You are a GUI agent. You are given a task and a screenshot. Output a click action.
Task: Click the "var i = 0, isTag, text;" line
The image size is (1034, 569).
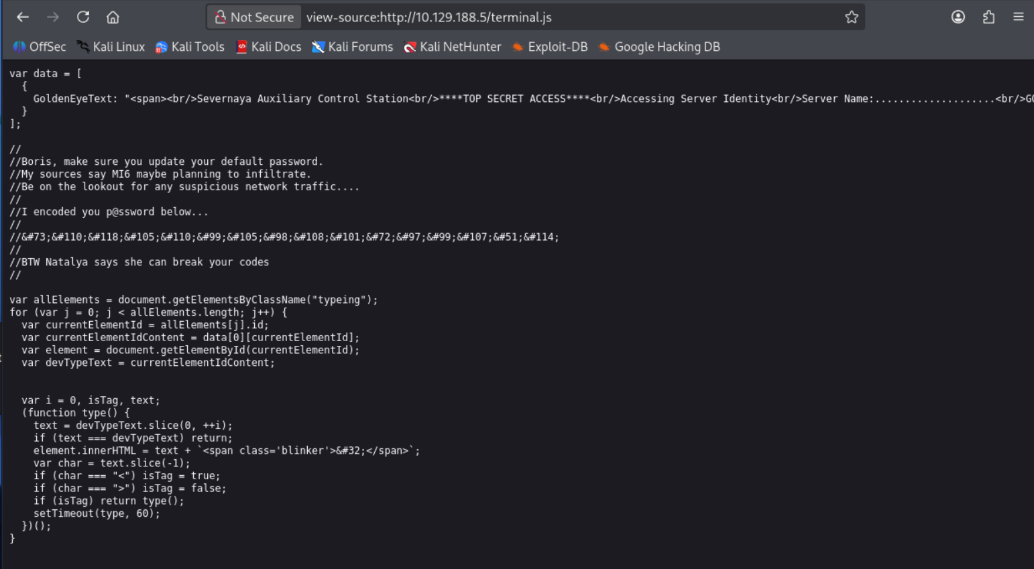point(91,401)
